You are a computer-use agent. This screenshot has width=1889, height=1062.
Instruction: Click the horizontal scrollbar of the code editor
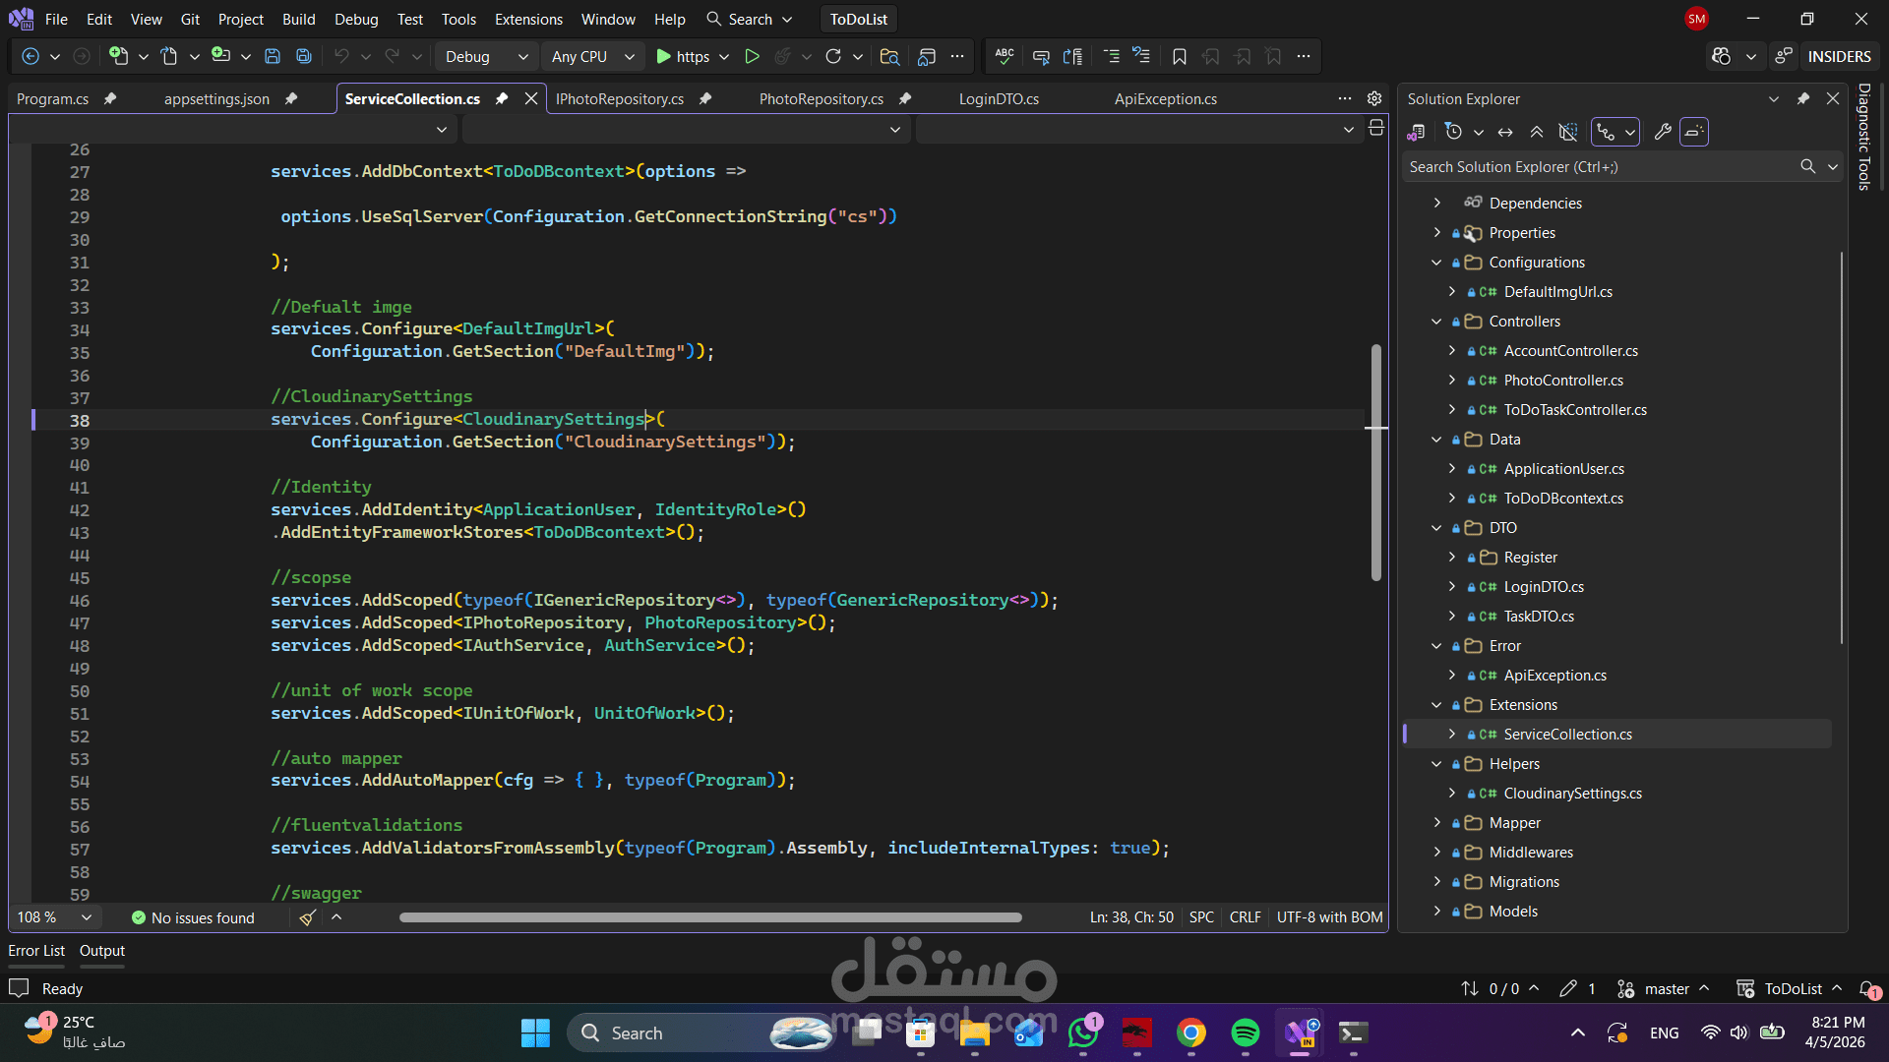709,917
